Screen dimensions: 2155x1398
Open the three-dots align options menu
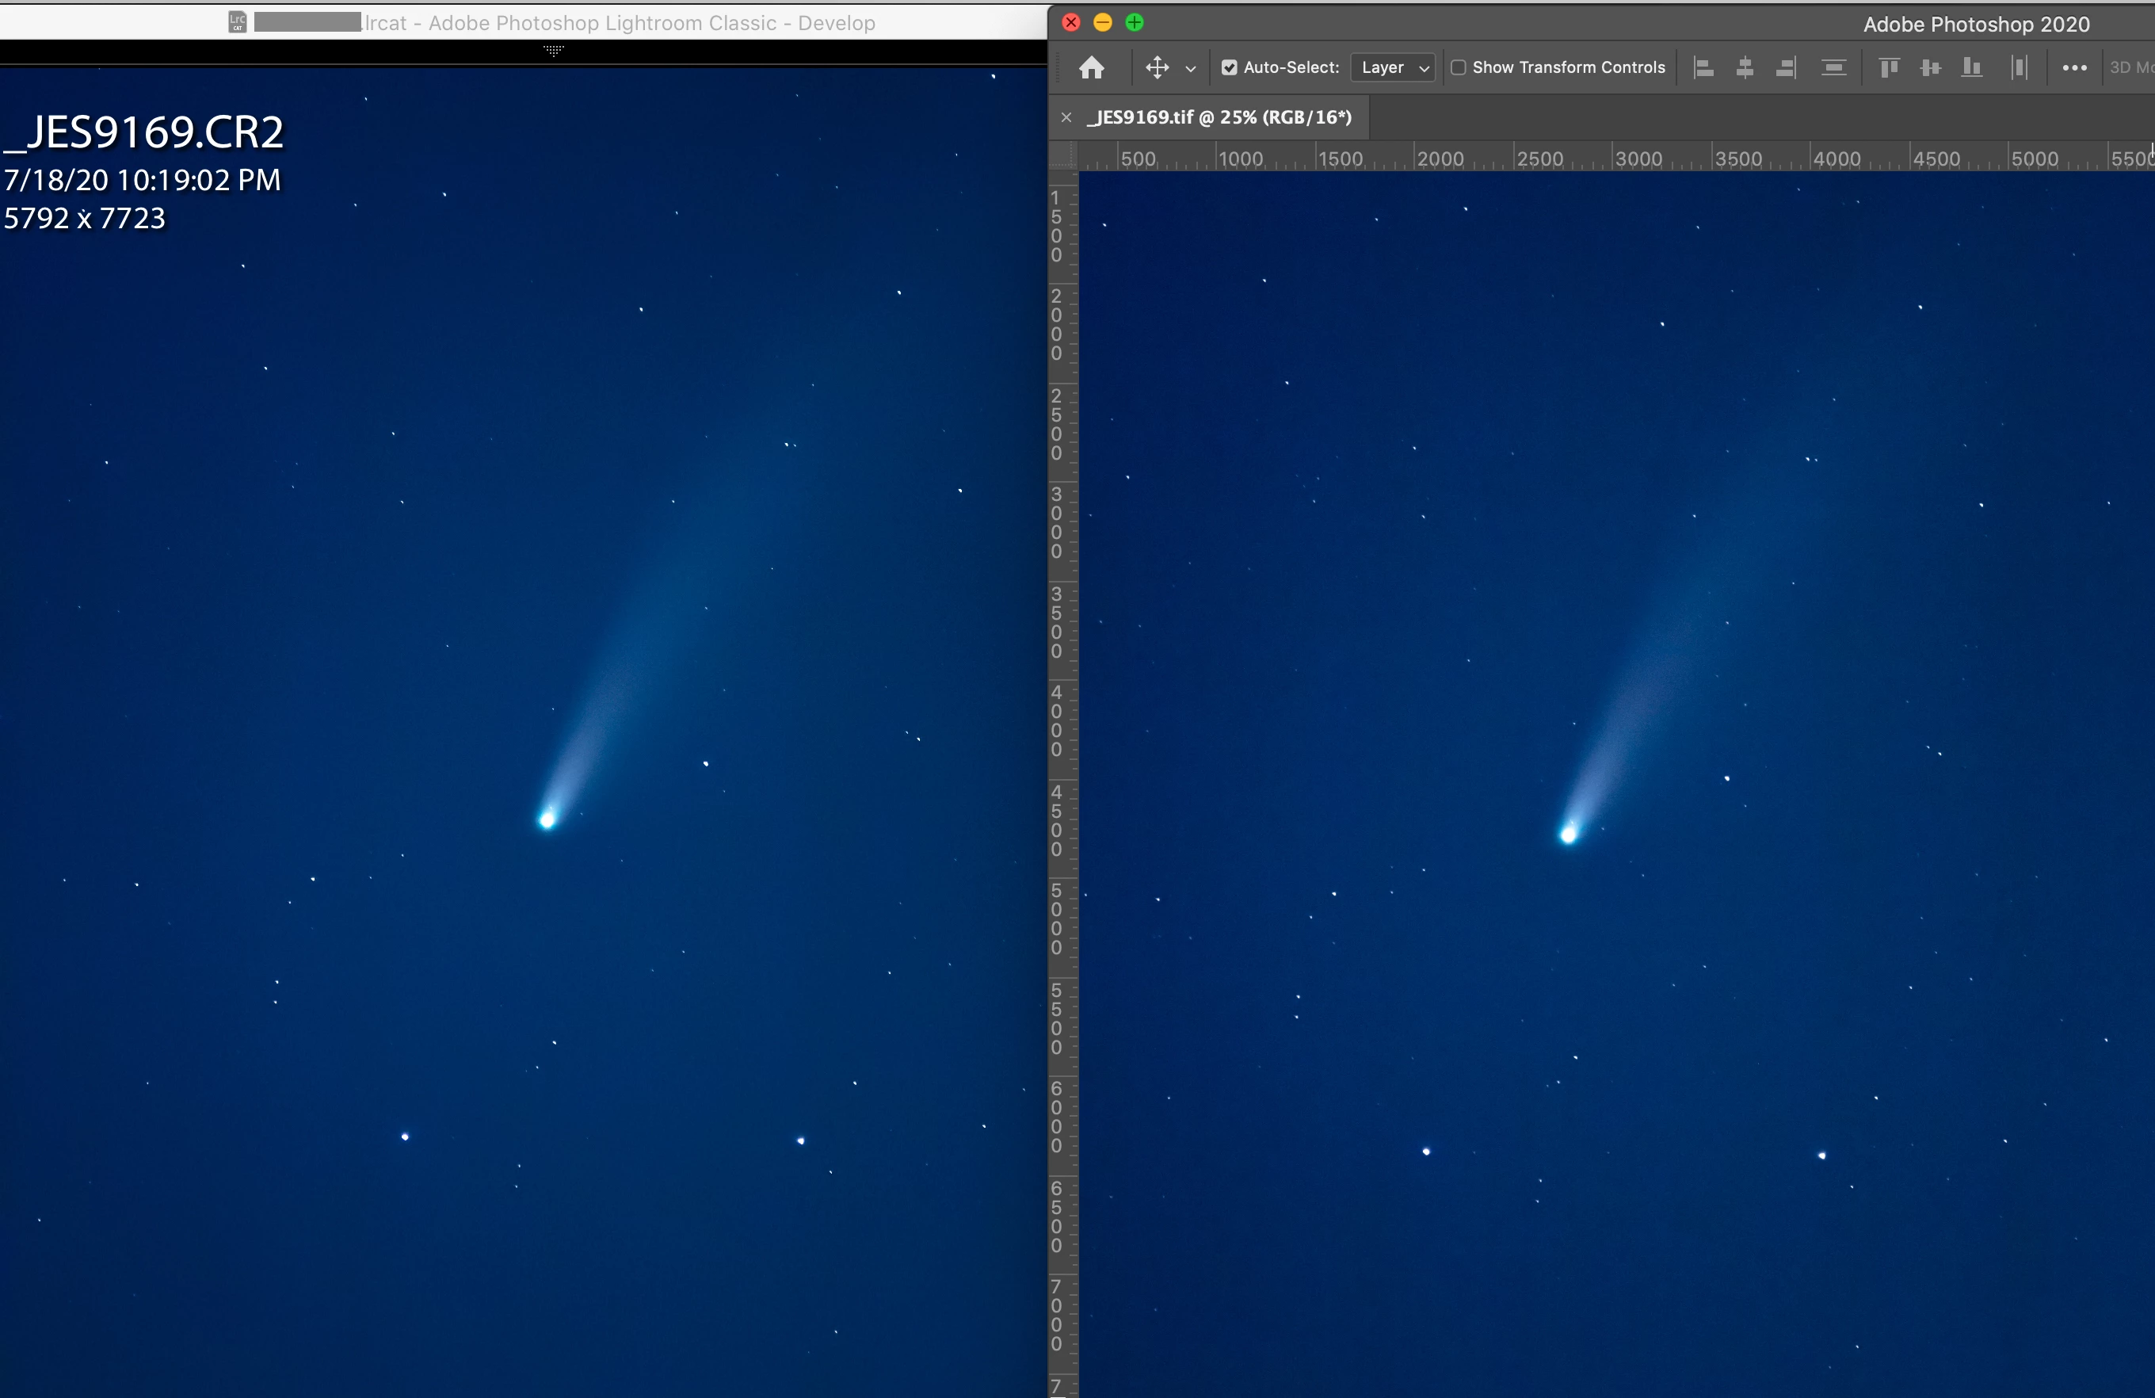2074,68
